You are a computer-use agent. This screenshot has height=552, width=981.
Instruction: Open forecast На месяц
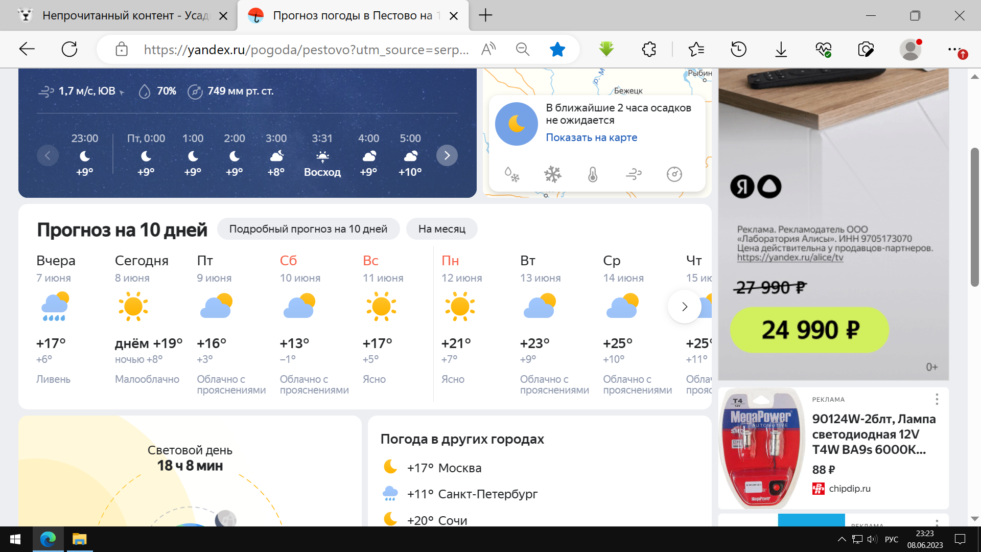tap(441, 229)
